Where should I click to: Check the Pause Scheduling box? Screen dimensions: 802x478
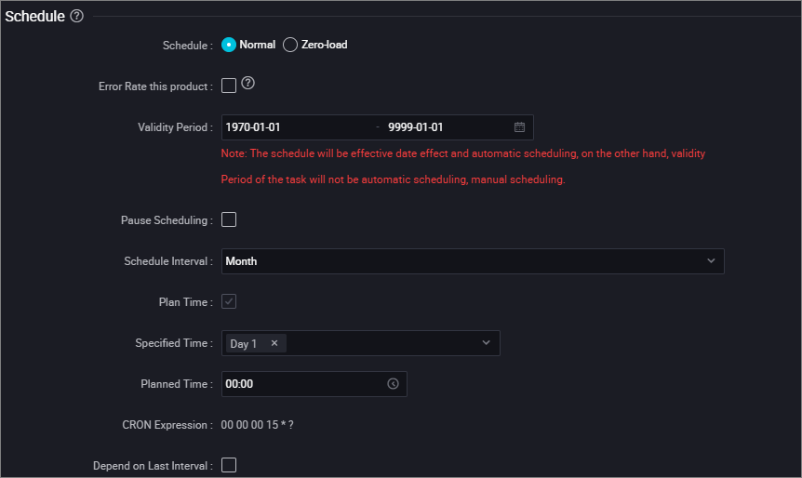click(x=229, y=219)
